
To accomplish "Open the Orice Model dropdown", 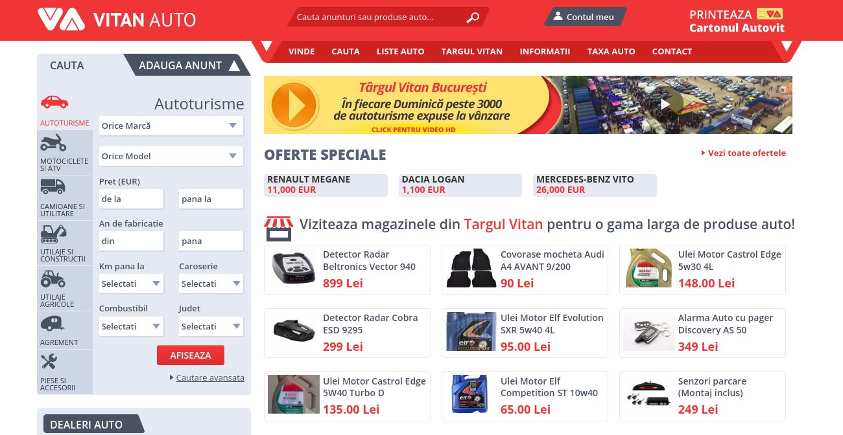I will (171, 156).
